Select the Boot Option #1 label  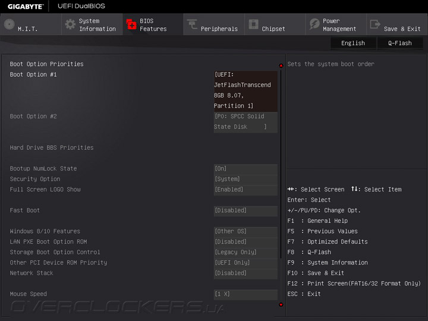(33, 74)
